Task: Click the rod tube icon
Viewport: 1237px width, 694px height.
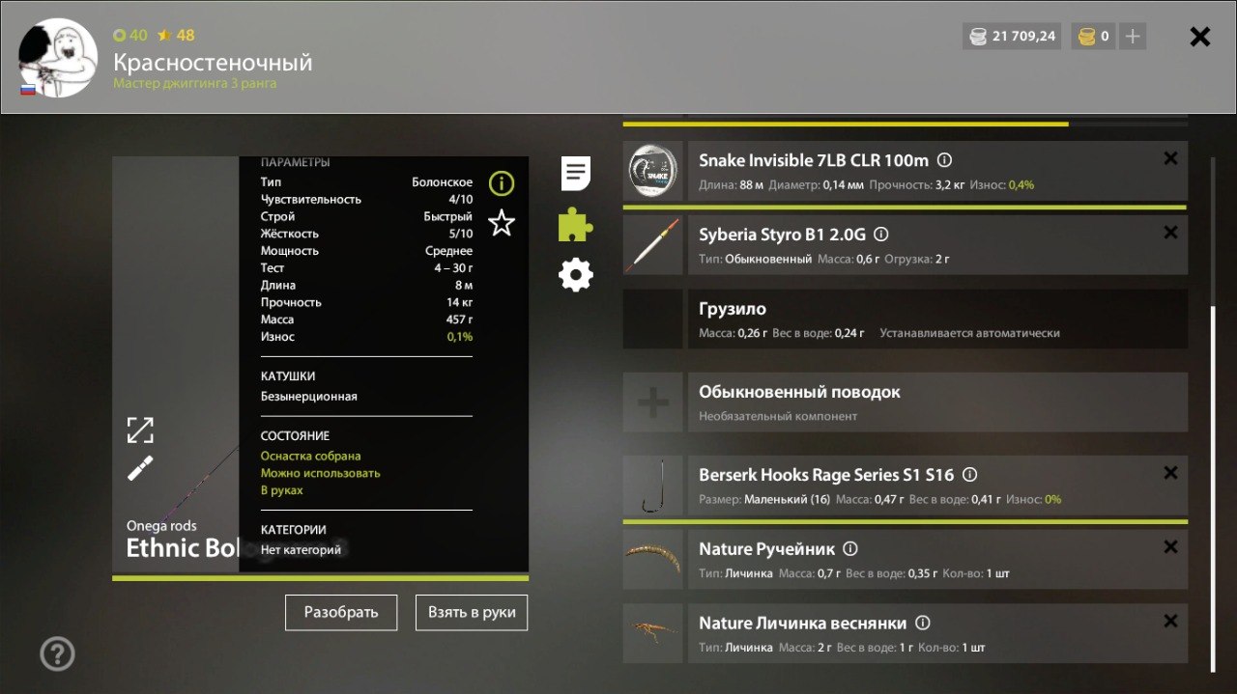Action: pyautogui.click(x=140, y=468)
